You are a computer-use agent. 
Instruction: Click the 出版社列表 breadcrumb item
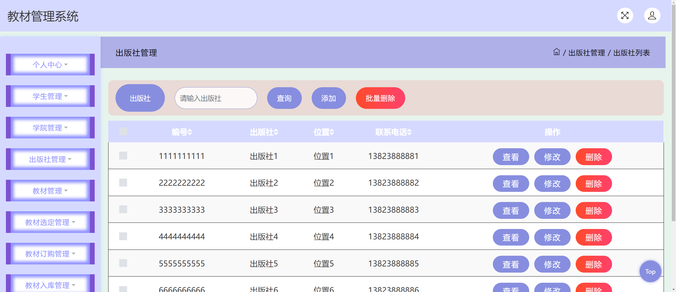click(x=631, y=53)
